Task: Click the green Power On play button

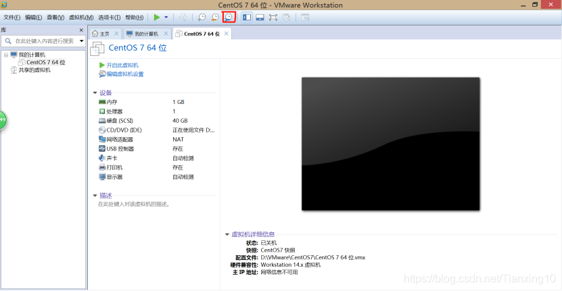Action: click(157, 17)
